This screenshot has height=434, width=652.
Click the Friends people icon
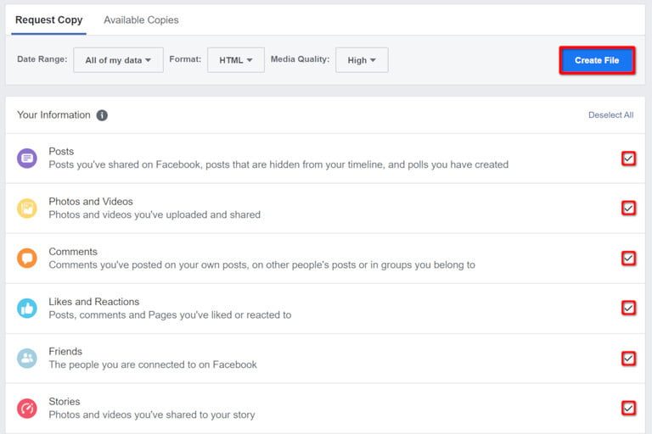(x=27, y=358)
